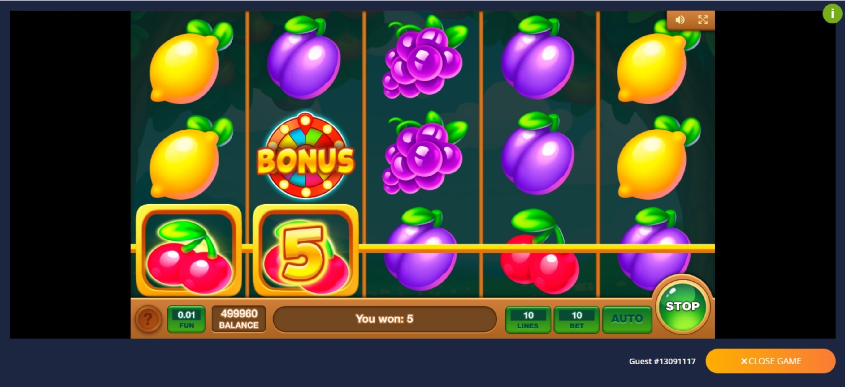Adjust the BET amount
845x387 pixels.
577,320
